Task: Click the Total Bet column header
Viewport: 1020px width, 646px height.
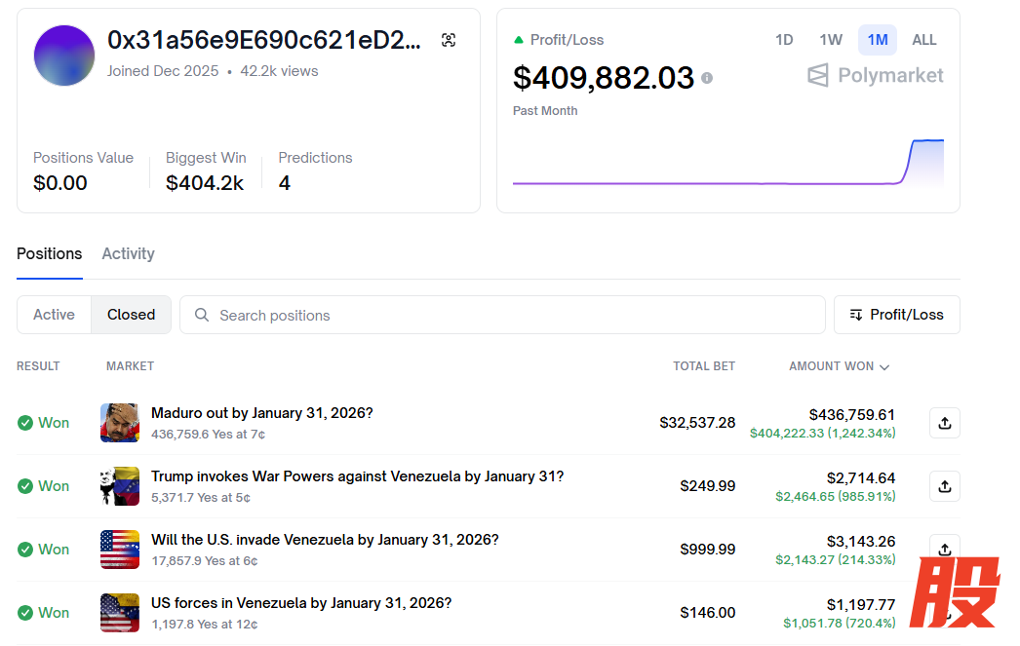Action: [x=703, y=366]
